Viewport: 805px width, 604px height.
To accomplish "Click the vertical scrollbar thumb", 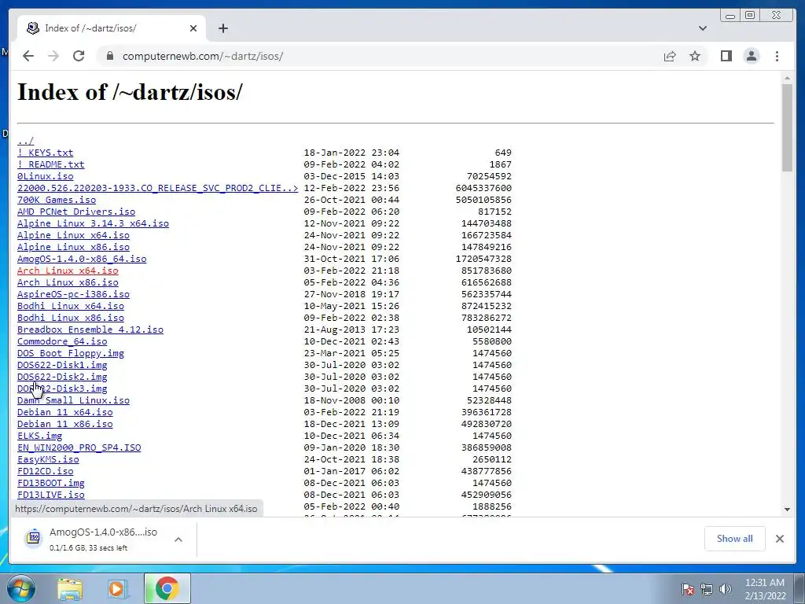I will click(x=787, y=127).
